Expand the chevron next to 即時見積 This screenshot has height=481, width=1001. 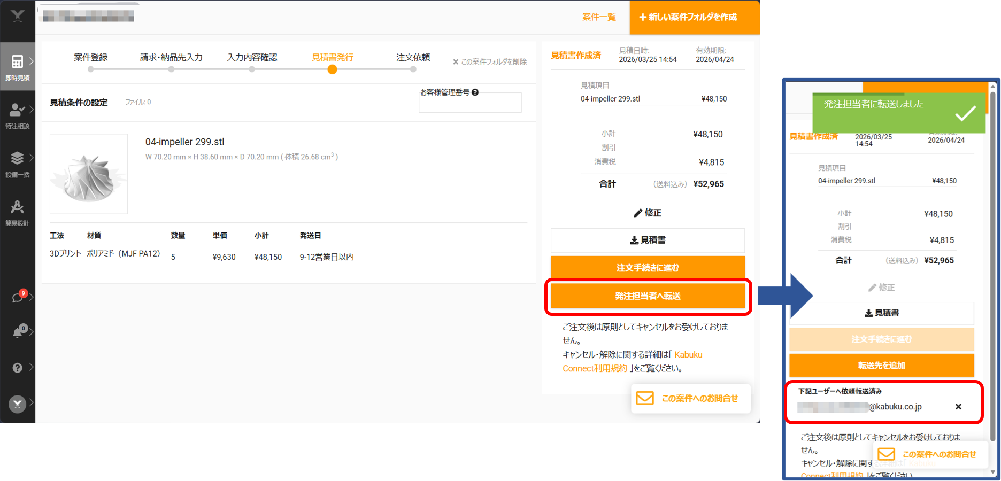click(32, 61)
